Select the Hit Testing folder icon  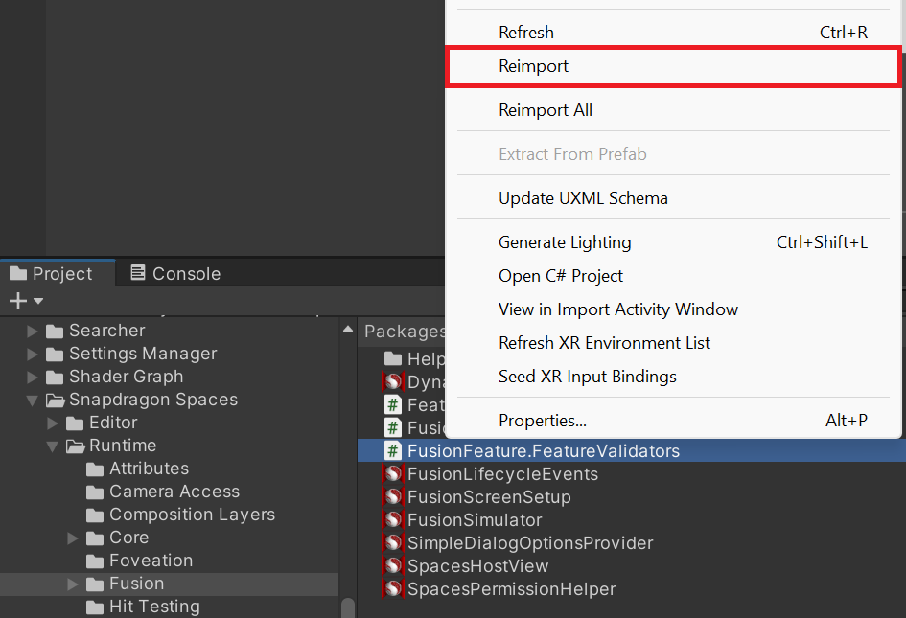tap(95, 608)
